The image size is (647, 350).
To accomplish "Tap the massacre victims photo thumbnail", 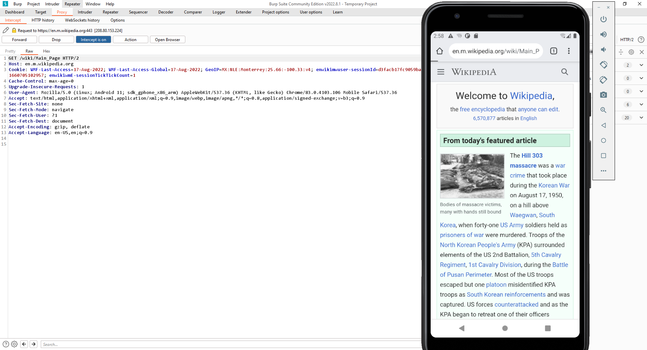I will (x=472, y=176).
